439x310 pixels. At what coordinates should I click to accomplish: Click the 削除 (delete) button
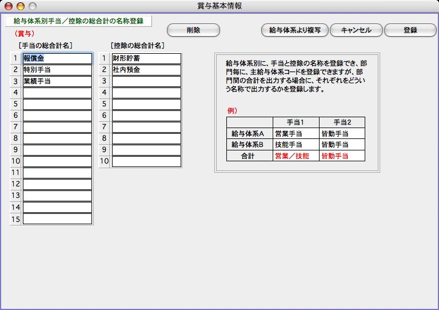tap(193, 30)
